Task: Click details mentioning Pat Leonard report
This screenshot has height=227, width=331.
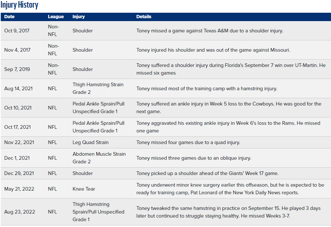Action: tap(230, 189)
